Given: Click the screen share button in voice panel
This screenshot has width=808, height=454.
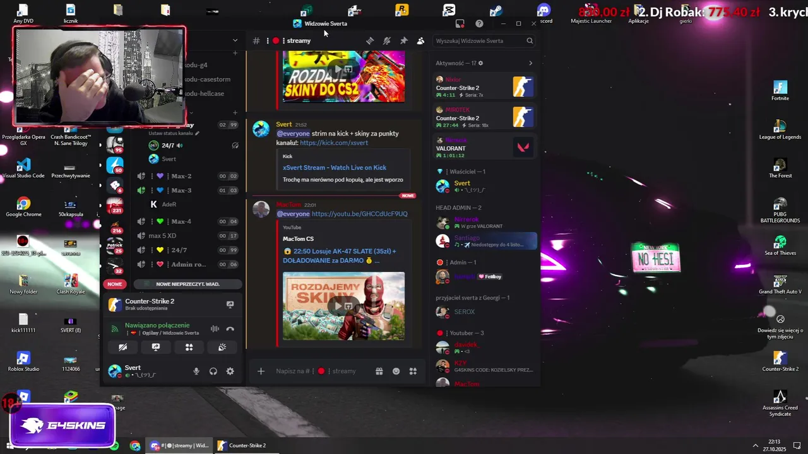Looking at the screenshot, I should tap(156, 347).
